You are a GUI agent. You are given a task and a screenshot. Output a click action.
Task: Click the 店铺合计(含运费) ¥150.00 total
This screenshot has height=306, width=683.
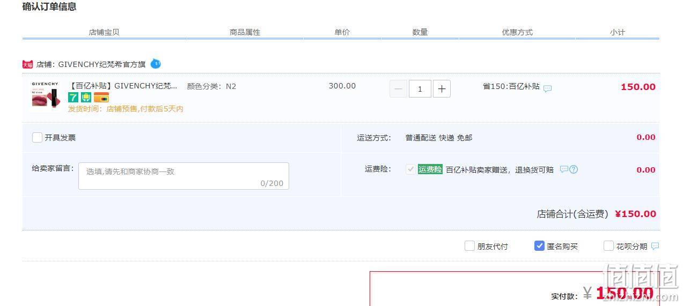[x=596, y=214]
